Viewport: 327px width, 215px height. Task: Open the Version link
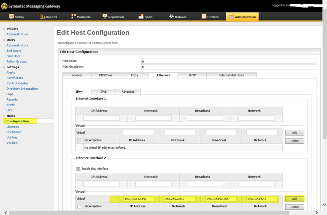[12, 143]
